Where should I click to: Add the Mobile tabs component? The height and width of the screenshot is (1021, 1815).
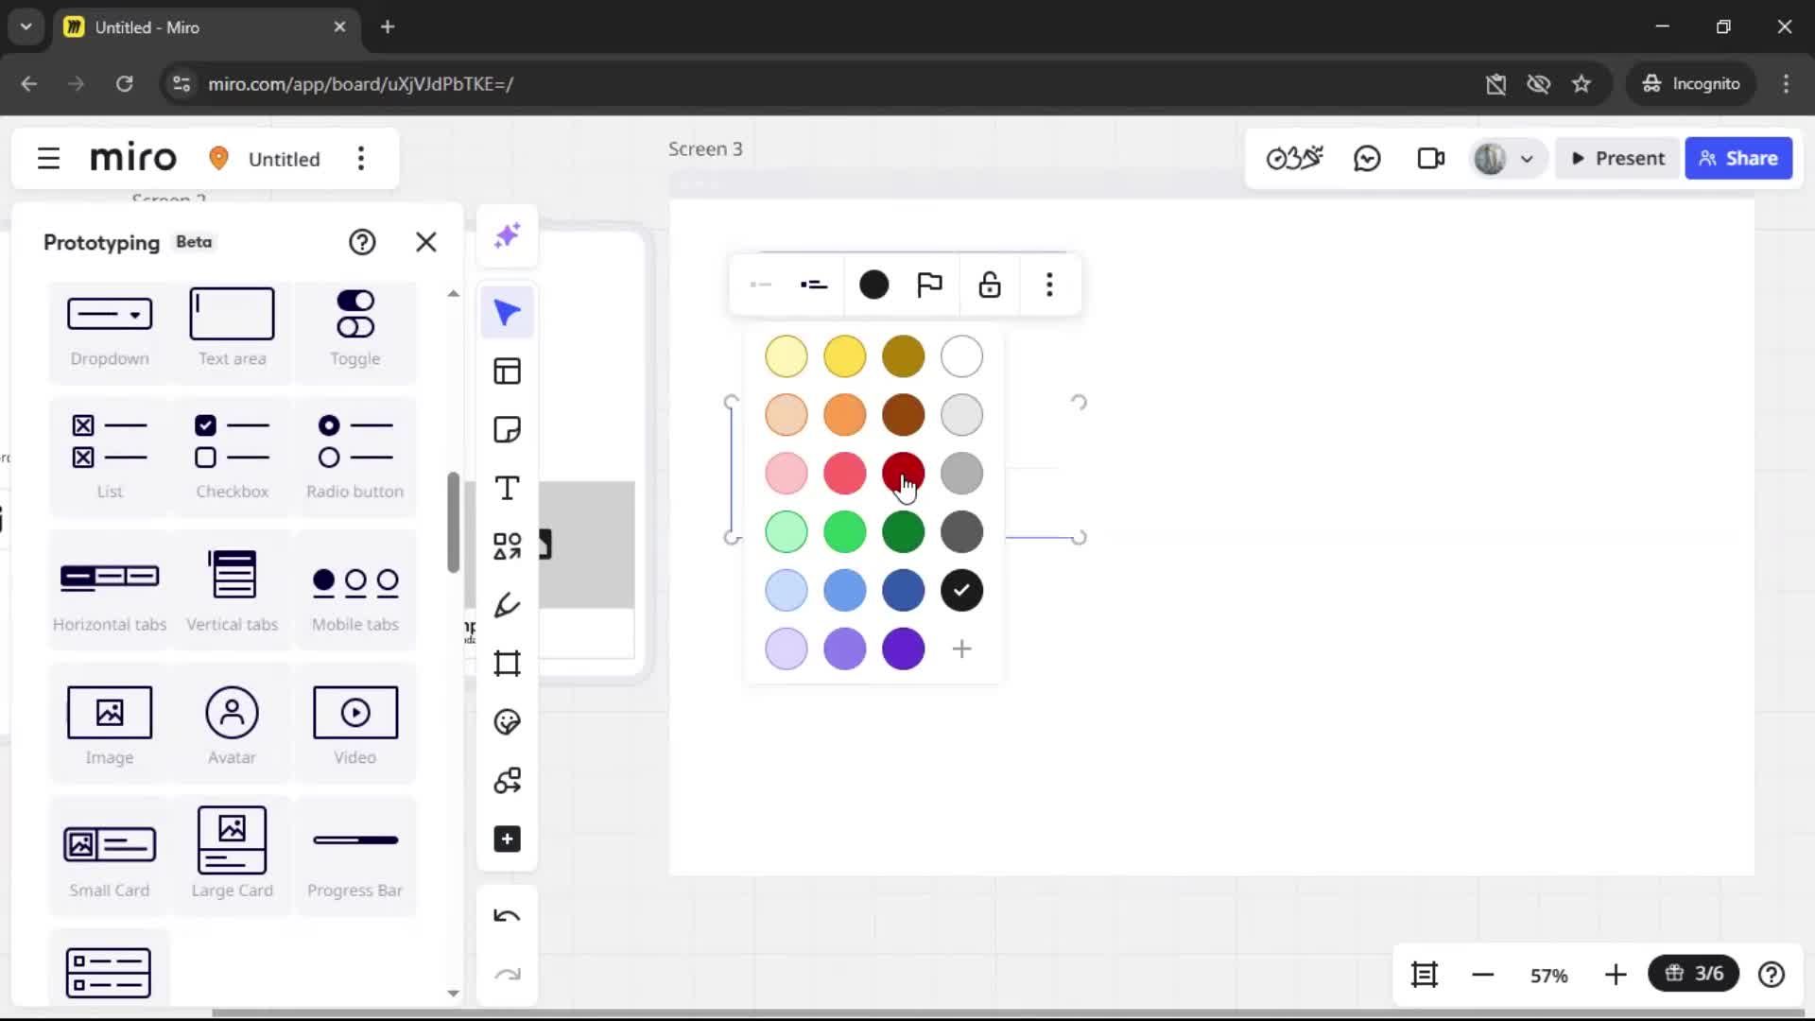355,591
